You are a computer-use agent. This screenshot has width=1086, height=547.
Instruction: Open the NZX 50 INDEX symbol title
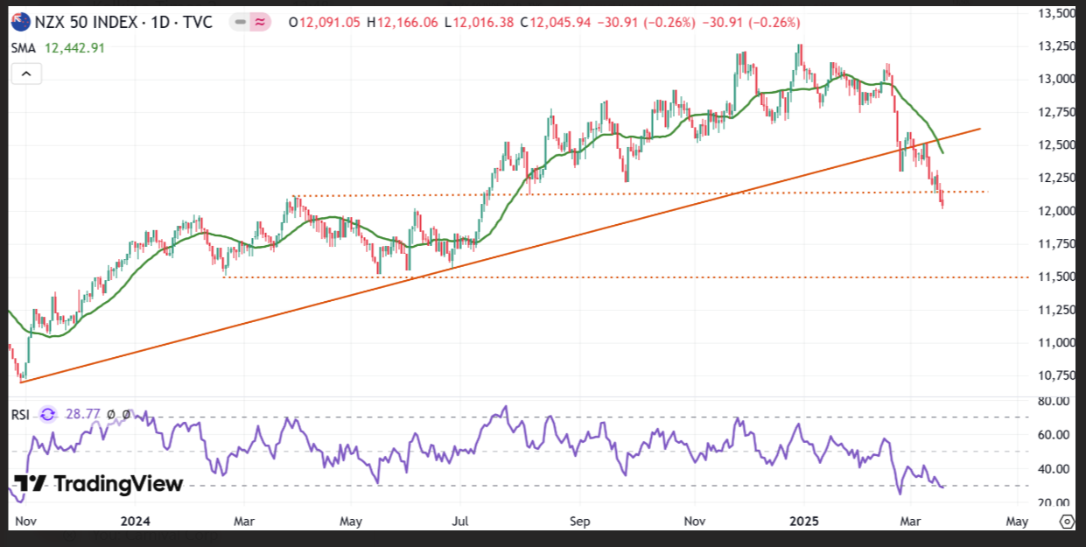(x=123, y=22)
